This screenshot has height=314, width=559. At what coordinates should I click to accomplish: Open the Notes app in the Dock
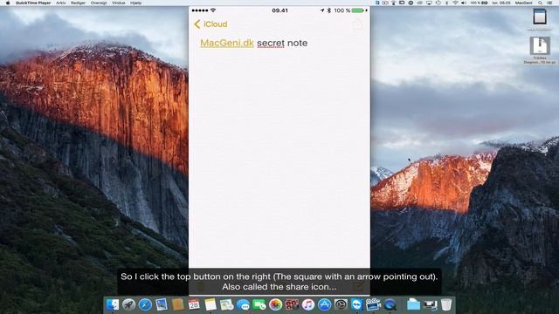(x=210, y=304)
